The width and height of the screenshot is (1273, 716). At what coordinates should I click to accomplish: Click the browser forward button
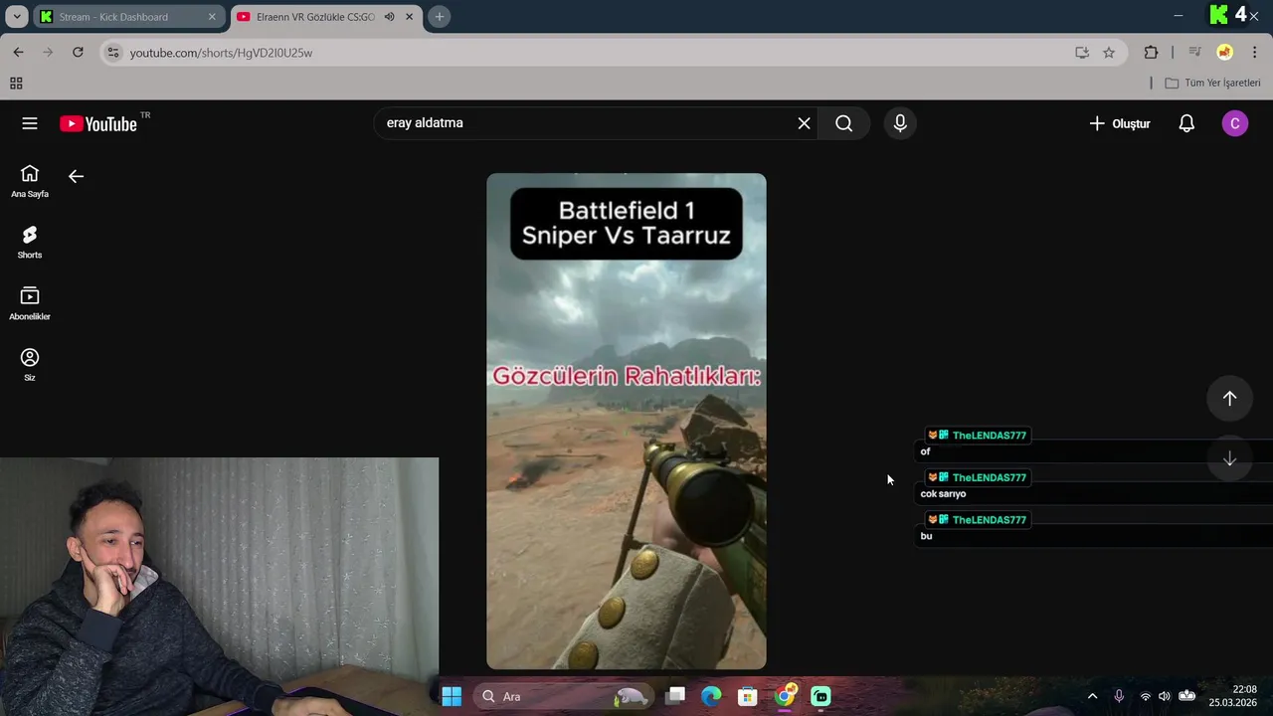coord(48,52)
